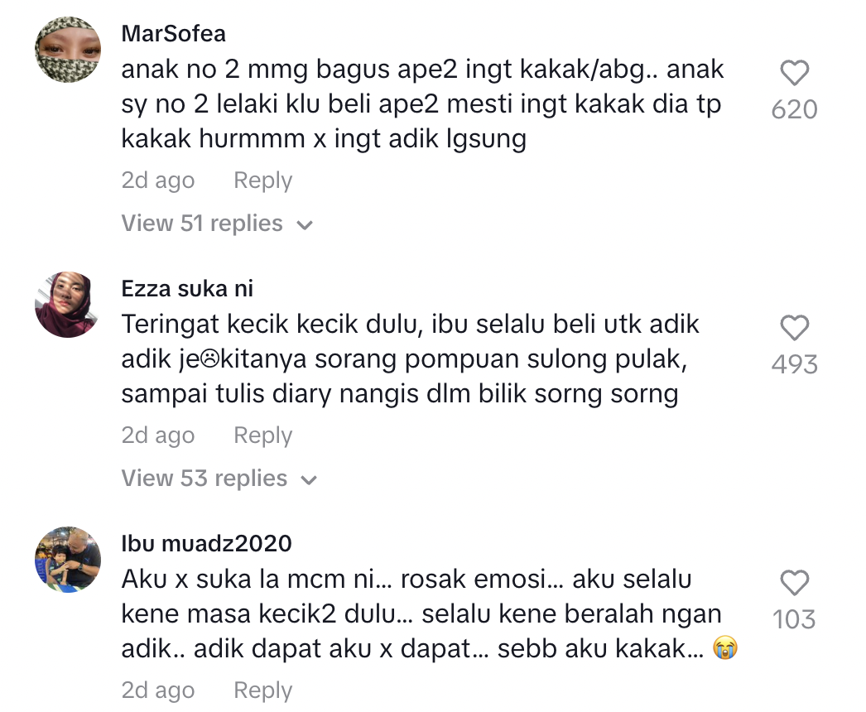The height and width of the screenshot is (712, 866).
Task: View the Ibu muadz2020 profile photo
Action: (68, 560)
